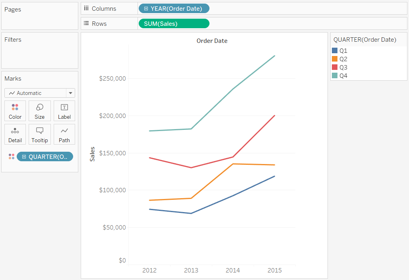The height and width of the screenshot is (280, 409).
Task: Click color icon beside QUARTER pill
Action: (x=12, y=156)
